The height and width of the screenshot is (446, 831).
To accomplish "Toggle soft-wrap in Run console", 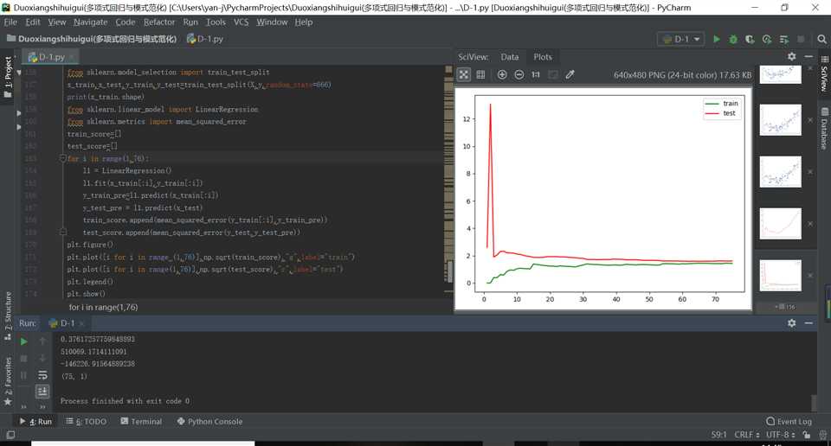I will [43, 375].
